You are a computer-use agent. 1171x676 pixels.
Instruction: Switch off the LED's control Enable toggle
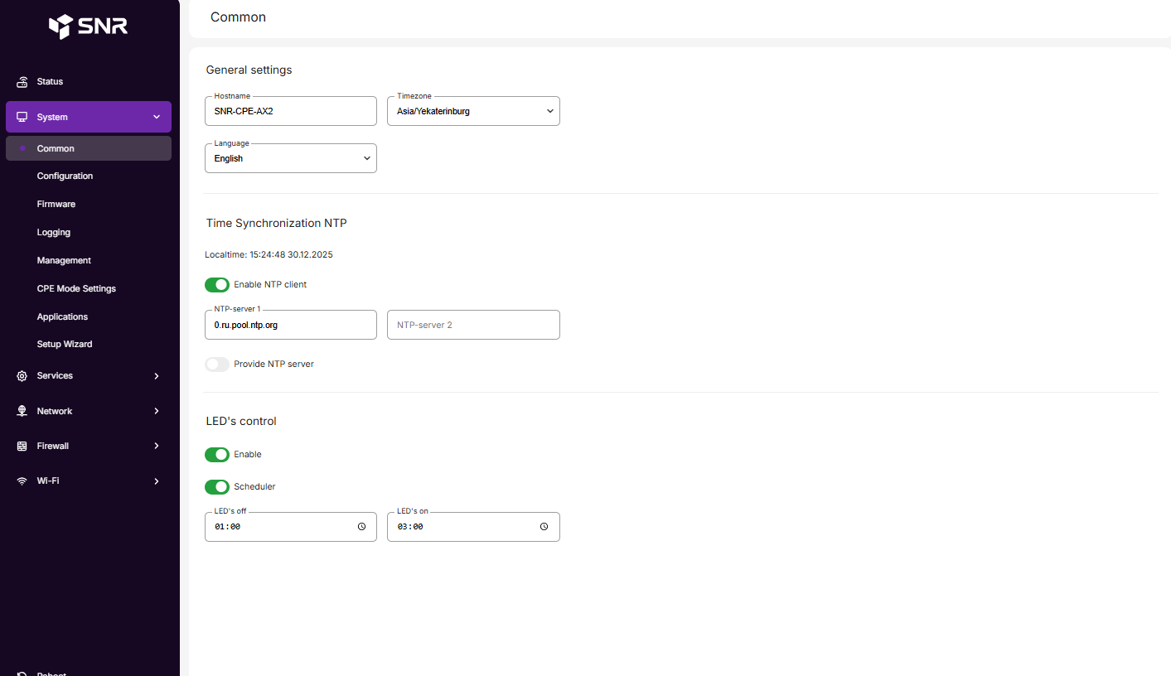coord(217,455)
